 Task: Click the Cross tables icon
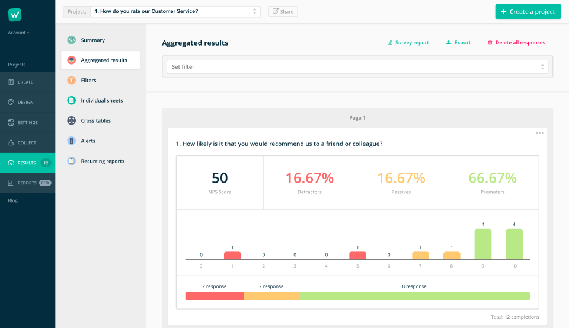[x=71, y=121]
